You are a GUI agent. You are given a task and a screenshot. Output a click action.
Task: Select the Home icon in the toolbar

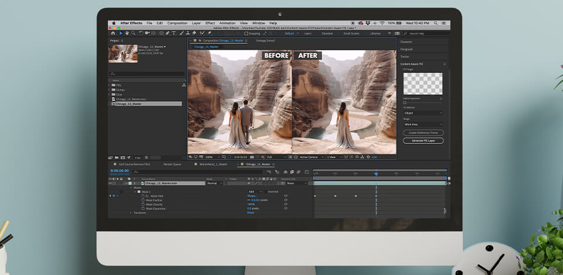(112, 33)
